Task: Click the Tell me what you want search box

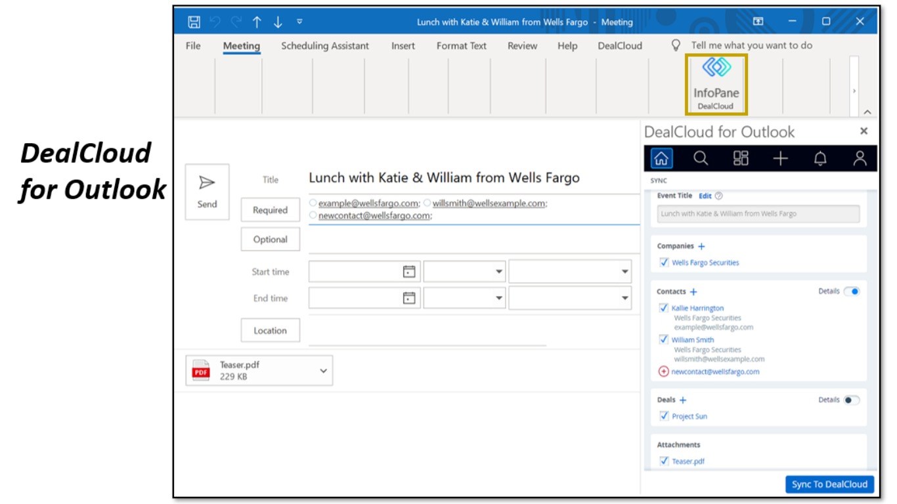Action: pos(752,45)
